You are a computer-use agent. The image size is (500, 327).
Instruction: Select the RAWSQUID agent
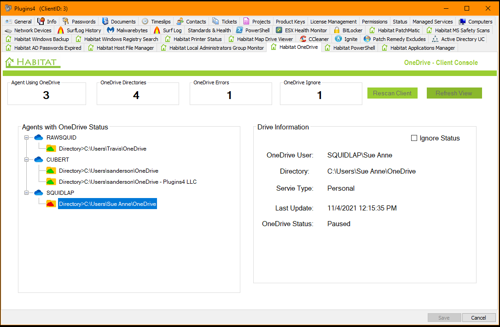61,138
